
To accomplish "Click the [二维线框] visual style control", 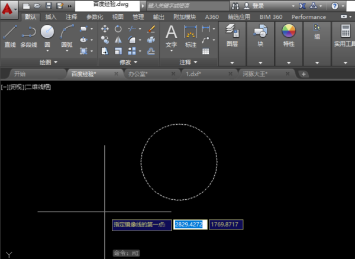I will pos(38,87).
